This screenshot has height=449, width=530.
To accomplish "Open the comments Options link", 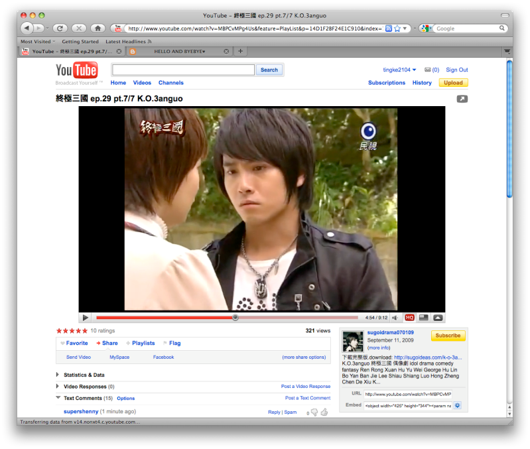I will (126, 399).
